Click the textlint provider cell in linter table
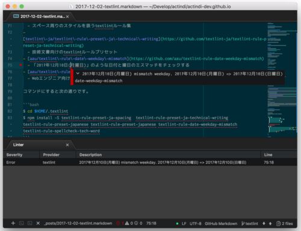Image resolution: width=301 pixels, height=231 pixels. (x=49, y=162)
